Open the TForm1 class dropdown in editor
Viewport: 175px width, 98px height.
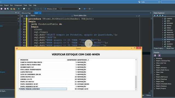(72, 16)
